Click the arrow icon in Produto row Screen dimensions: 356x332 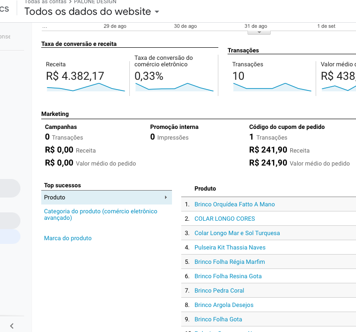(166, 198)
